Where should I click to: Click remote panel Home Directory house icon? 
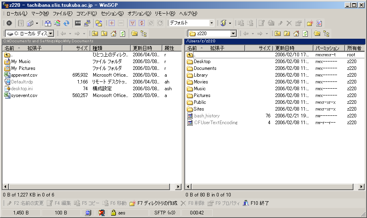pyautogui.click(x=296, y=34)
